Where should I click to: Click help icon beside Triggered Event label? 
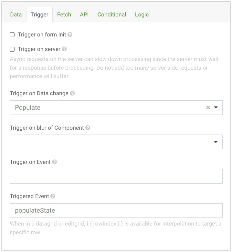coord(53,196)
